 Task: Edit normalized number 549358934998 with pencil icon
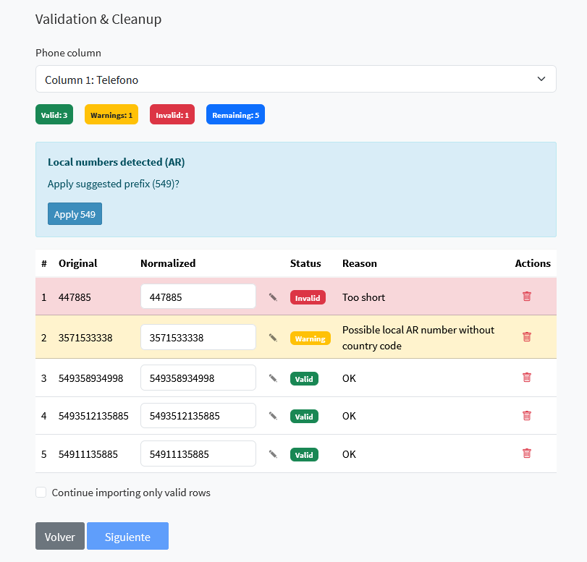pos(273,378)
